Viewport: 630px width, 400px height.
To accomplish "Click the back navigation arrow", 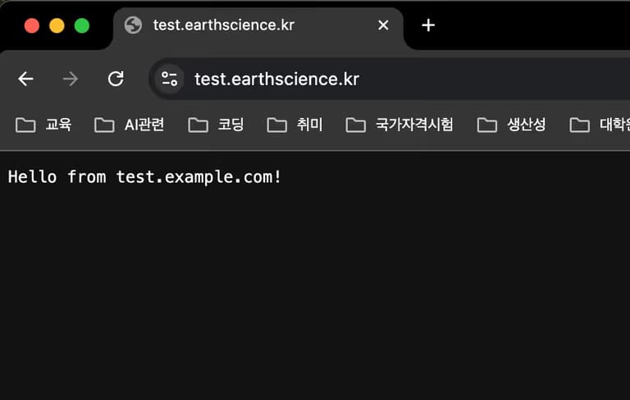I will (x=25, y=79).
